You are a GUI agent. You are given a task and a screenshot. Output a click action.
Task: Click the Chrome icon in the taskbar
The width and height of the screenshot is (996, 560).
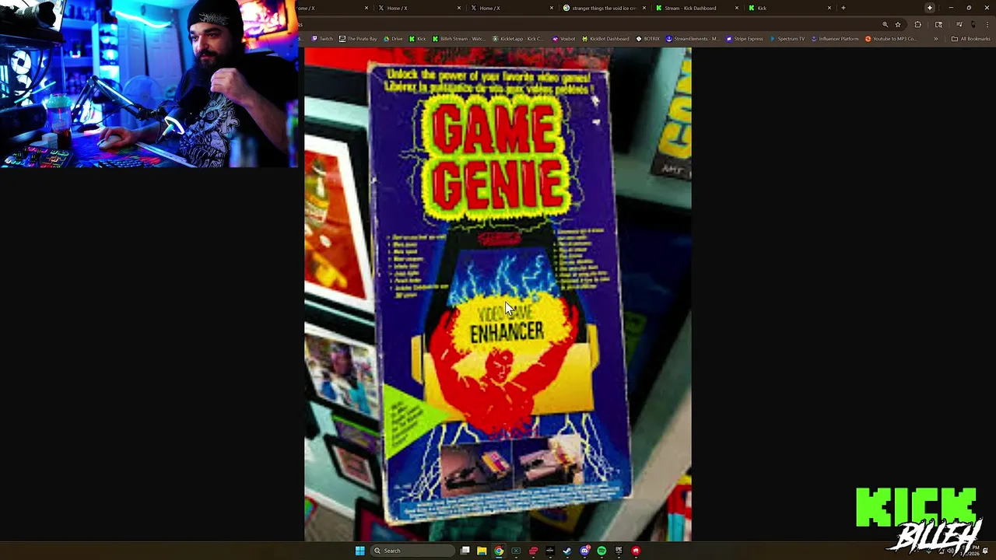[499, 551]
